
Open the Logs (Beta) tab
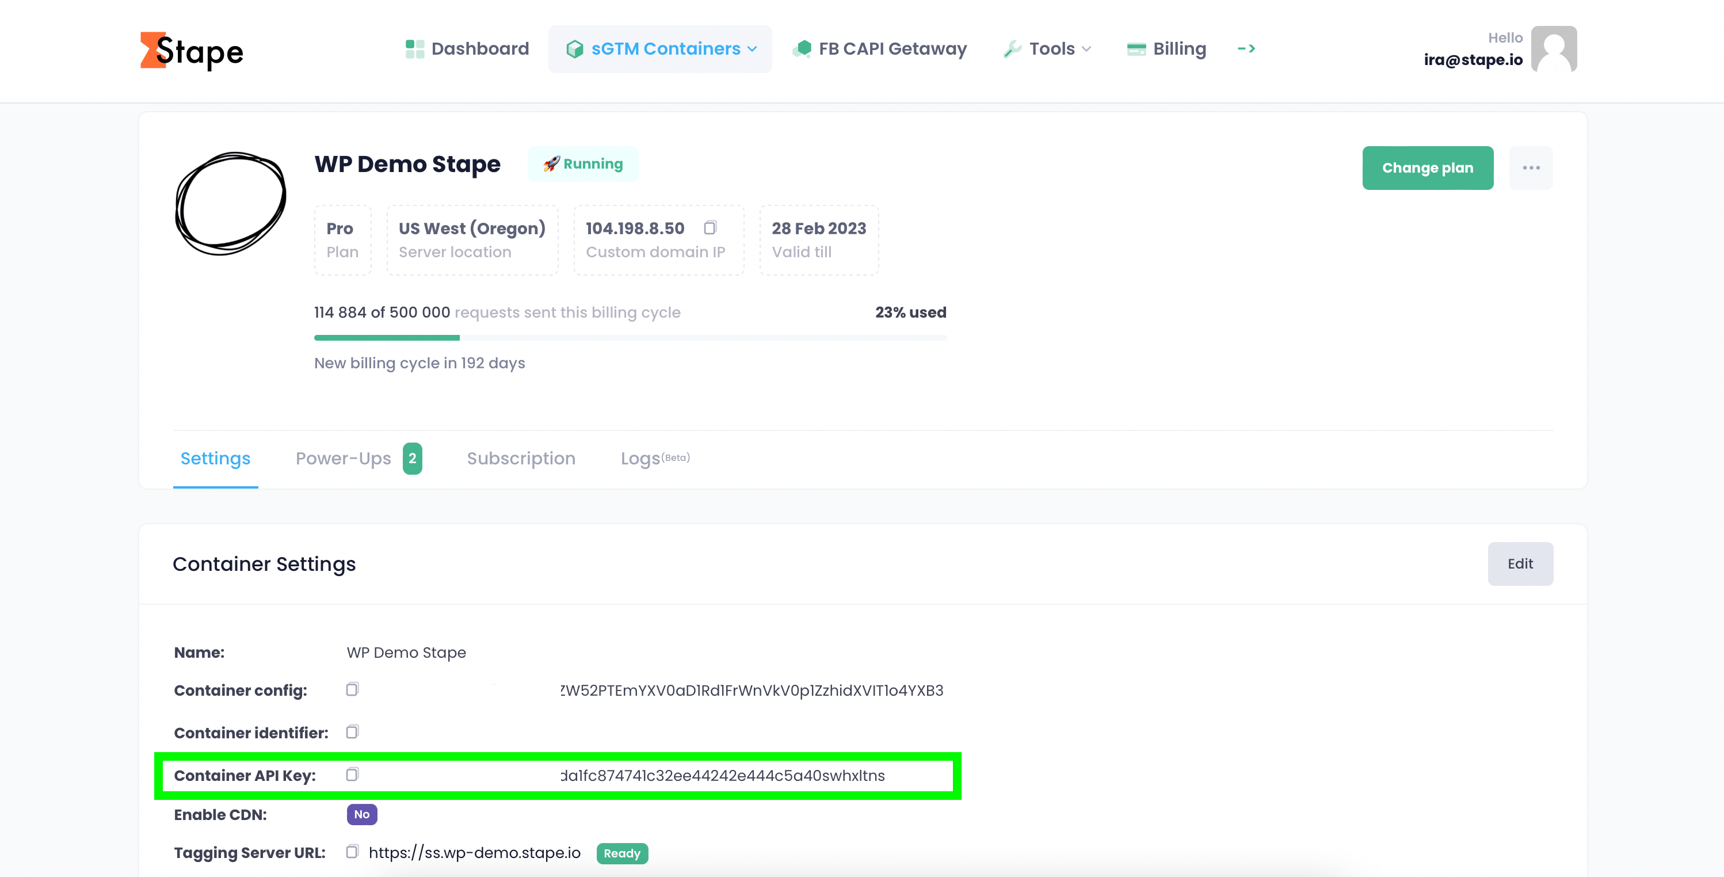pos(655,459)
